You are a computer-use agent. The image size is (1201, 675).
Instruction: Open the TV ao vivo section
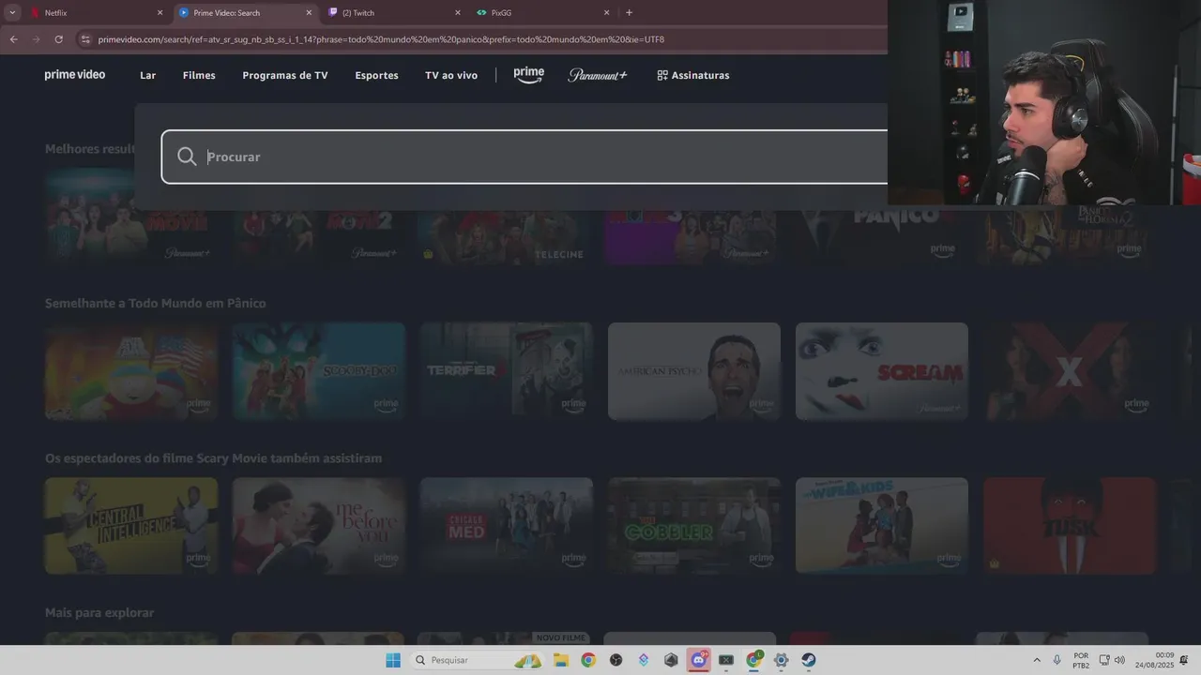451,75
